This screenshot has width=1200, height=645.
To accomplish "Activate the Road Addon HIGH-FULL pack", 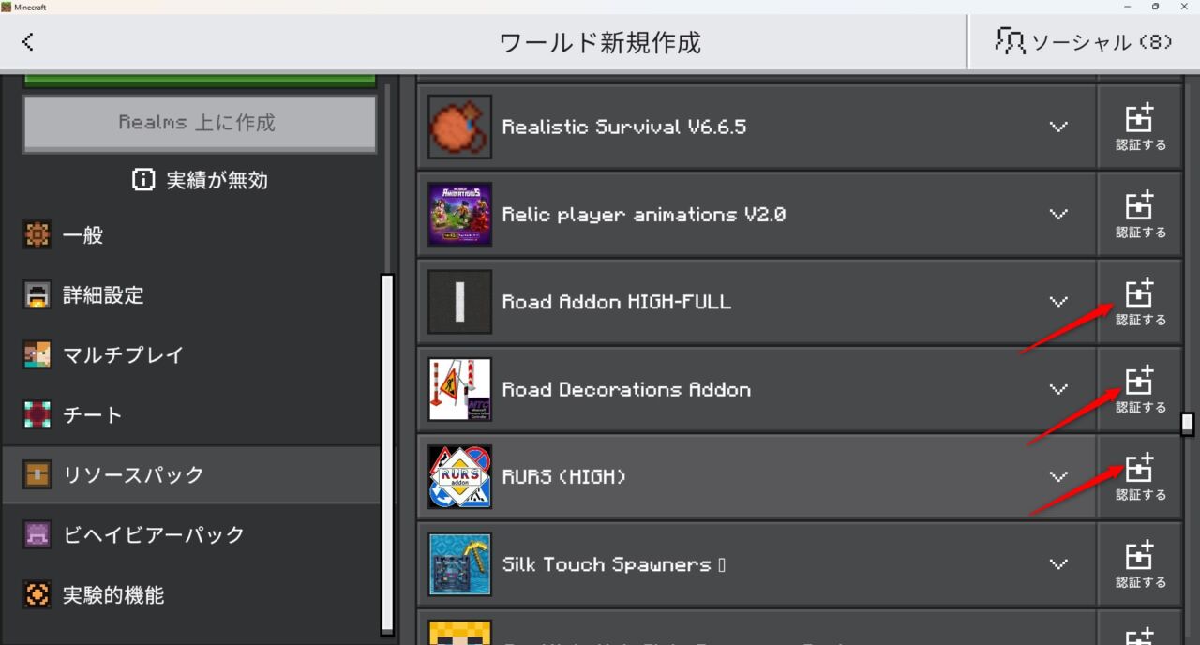I will coord(1140,301).
